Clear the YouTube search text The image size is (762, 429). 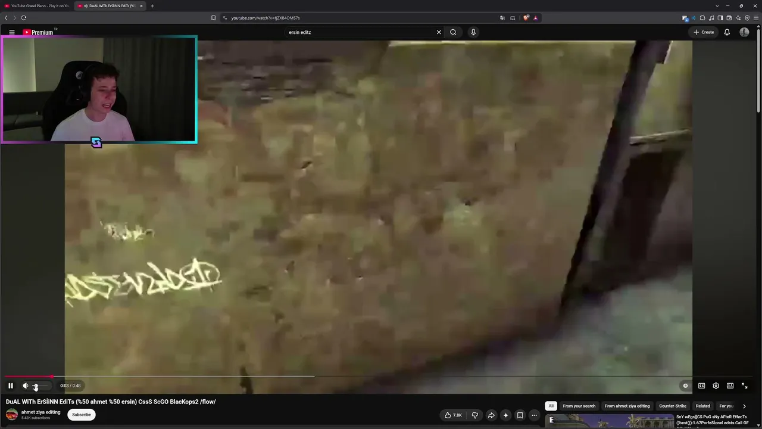pyautogui.click(x=439, y=32)
